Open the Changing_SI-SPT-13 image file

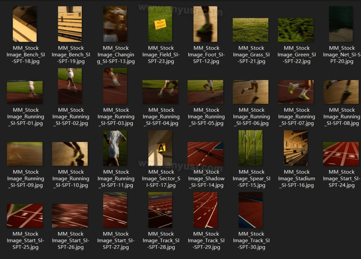pyautogui.click(x=115, y=24)
